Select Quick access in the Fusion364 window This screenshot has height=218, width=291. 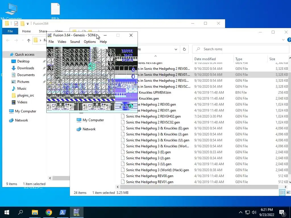coord(24,54)
